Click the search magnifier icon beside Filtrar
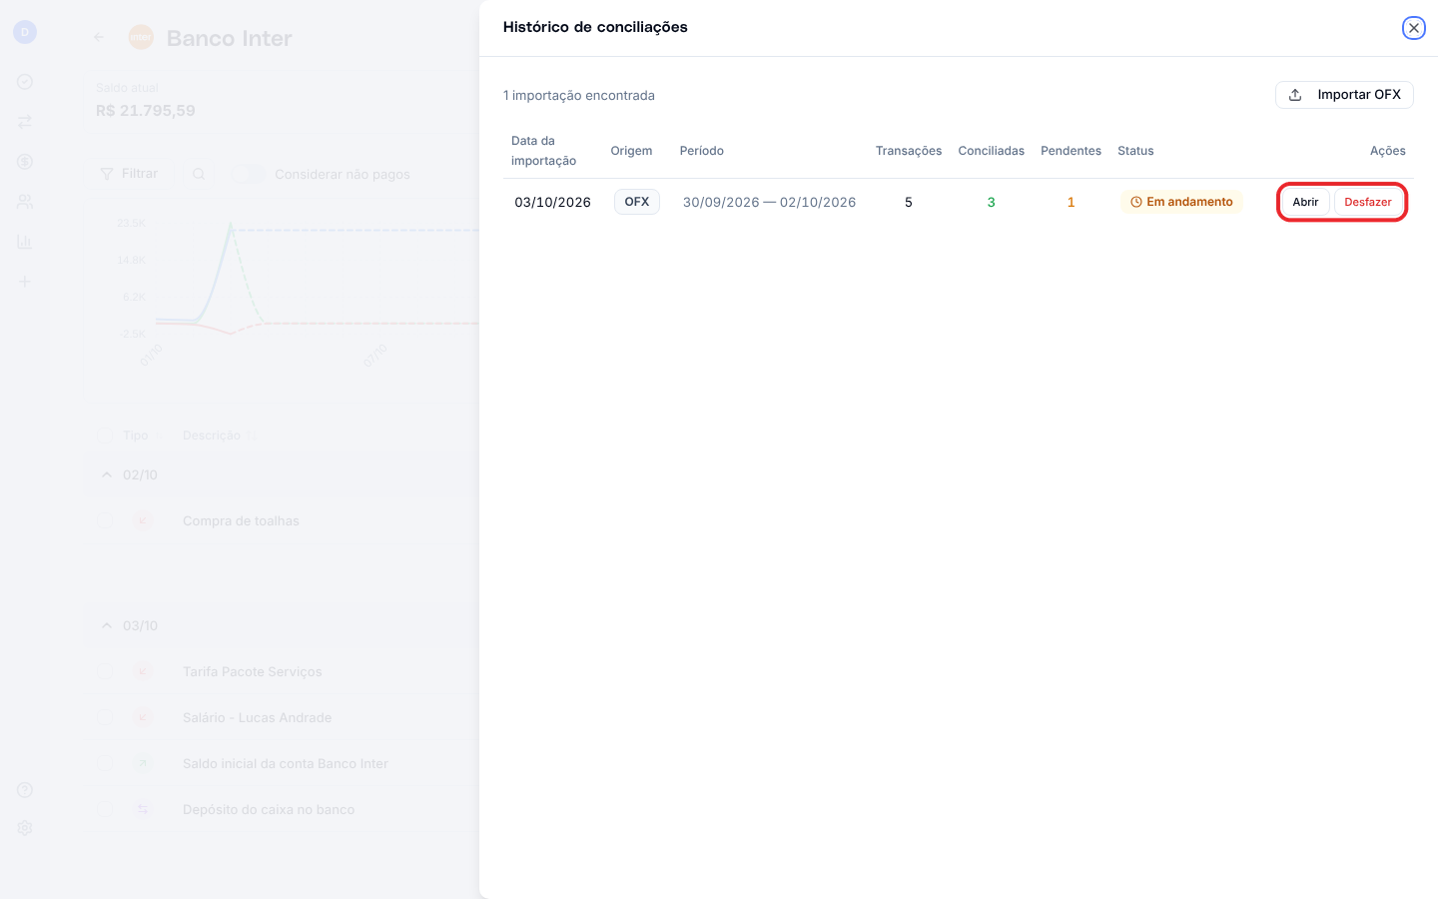 point(199,174)
